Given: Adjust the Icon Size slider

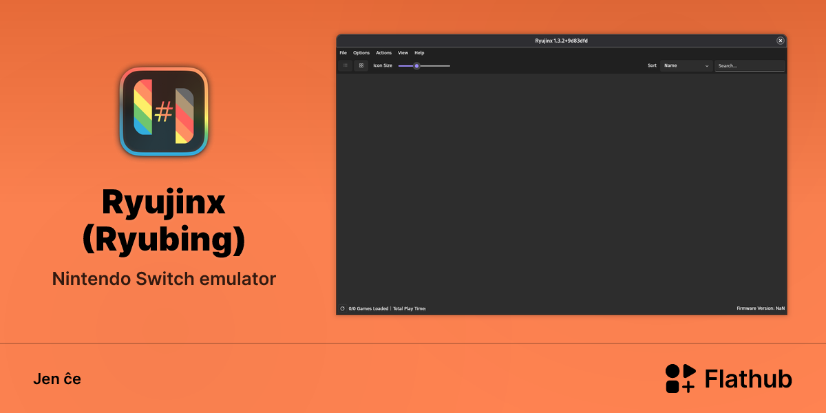Looking at the screenshot, I should (424, 65).
